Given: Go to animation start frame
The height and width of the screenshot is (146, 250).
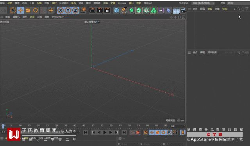Looking at the screenshot, I should 86,132.
